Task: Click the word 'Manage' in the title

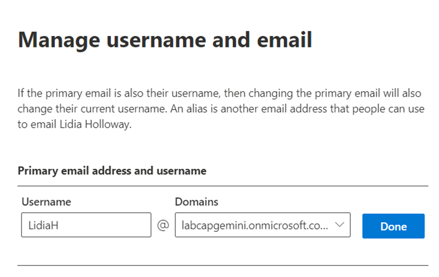Action: (x=59, y=40)
